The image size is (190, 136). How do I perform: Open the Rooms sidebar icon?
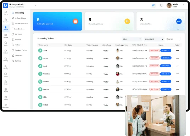6,36
